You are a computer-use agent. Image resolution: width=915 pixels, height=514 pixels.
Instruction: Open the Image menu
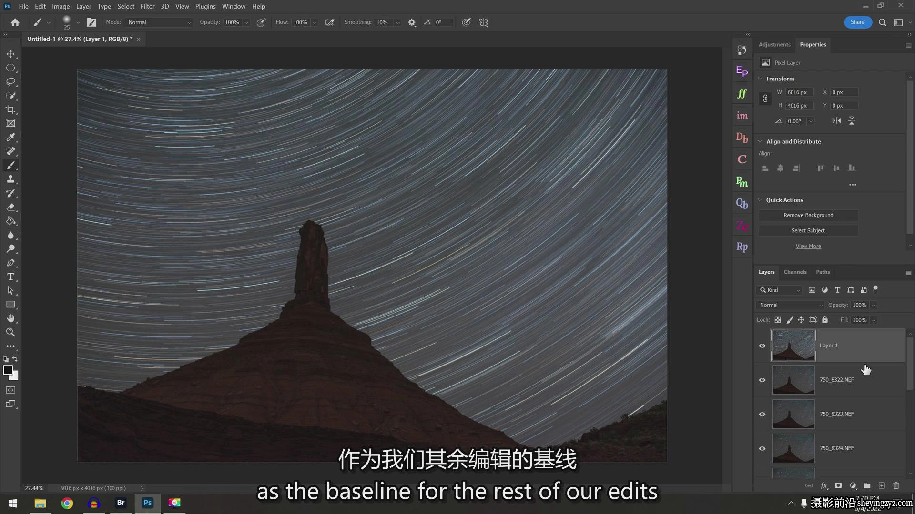tap(61, 6)
